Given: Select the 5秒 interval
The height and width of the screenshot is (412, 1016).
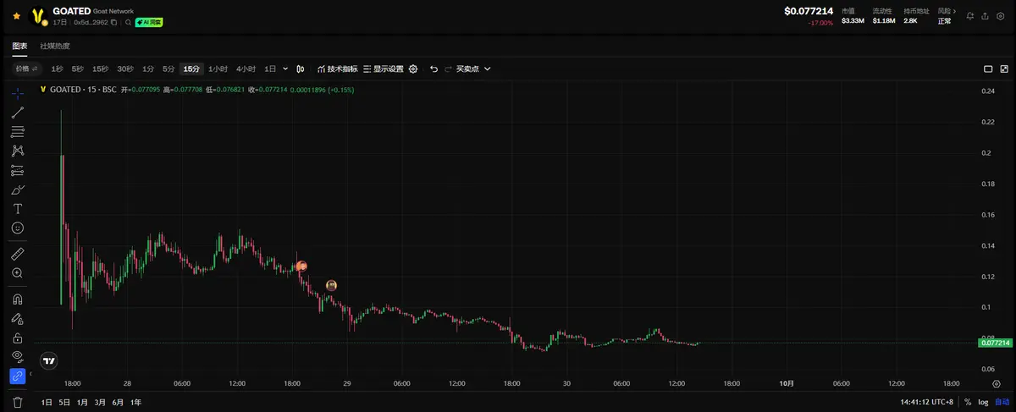Looking at the screenshot, I should pos(78,69).
